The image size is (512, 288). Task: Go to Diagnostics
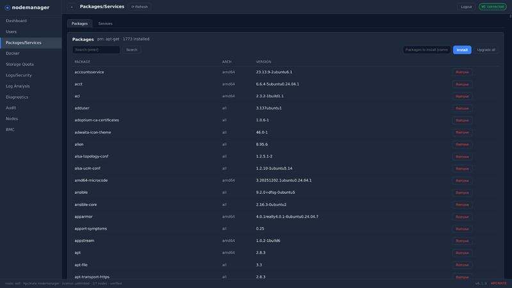point(31,97)
